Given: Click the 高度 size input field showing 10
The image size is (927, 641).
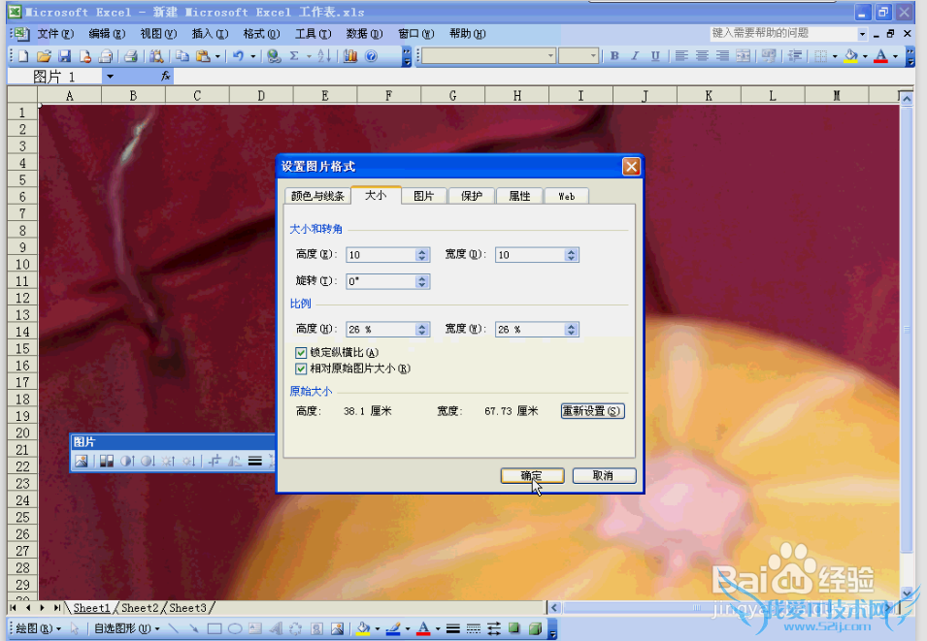Looking at the screenshot, I should point(381,255).
